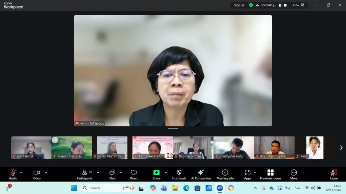Pause the recording

coord(280,5)
